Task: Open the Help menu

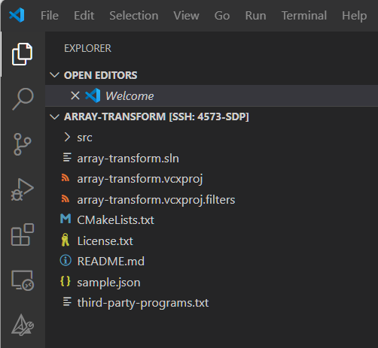Action: [354, 16]
